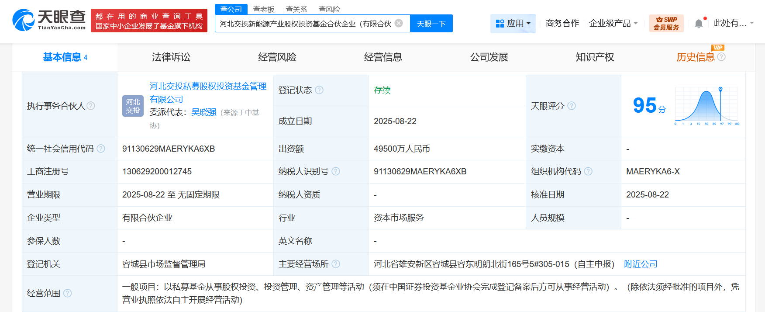Expand the 企业级产品 dropdown menu
The width and height of the screenshot is (765, 312).
tap(613, 23)
